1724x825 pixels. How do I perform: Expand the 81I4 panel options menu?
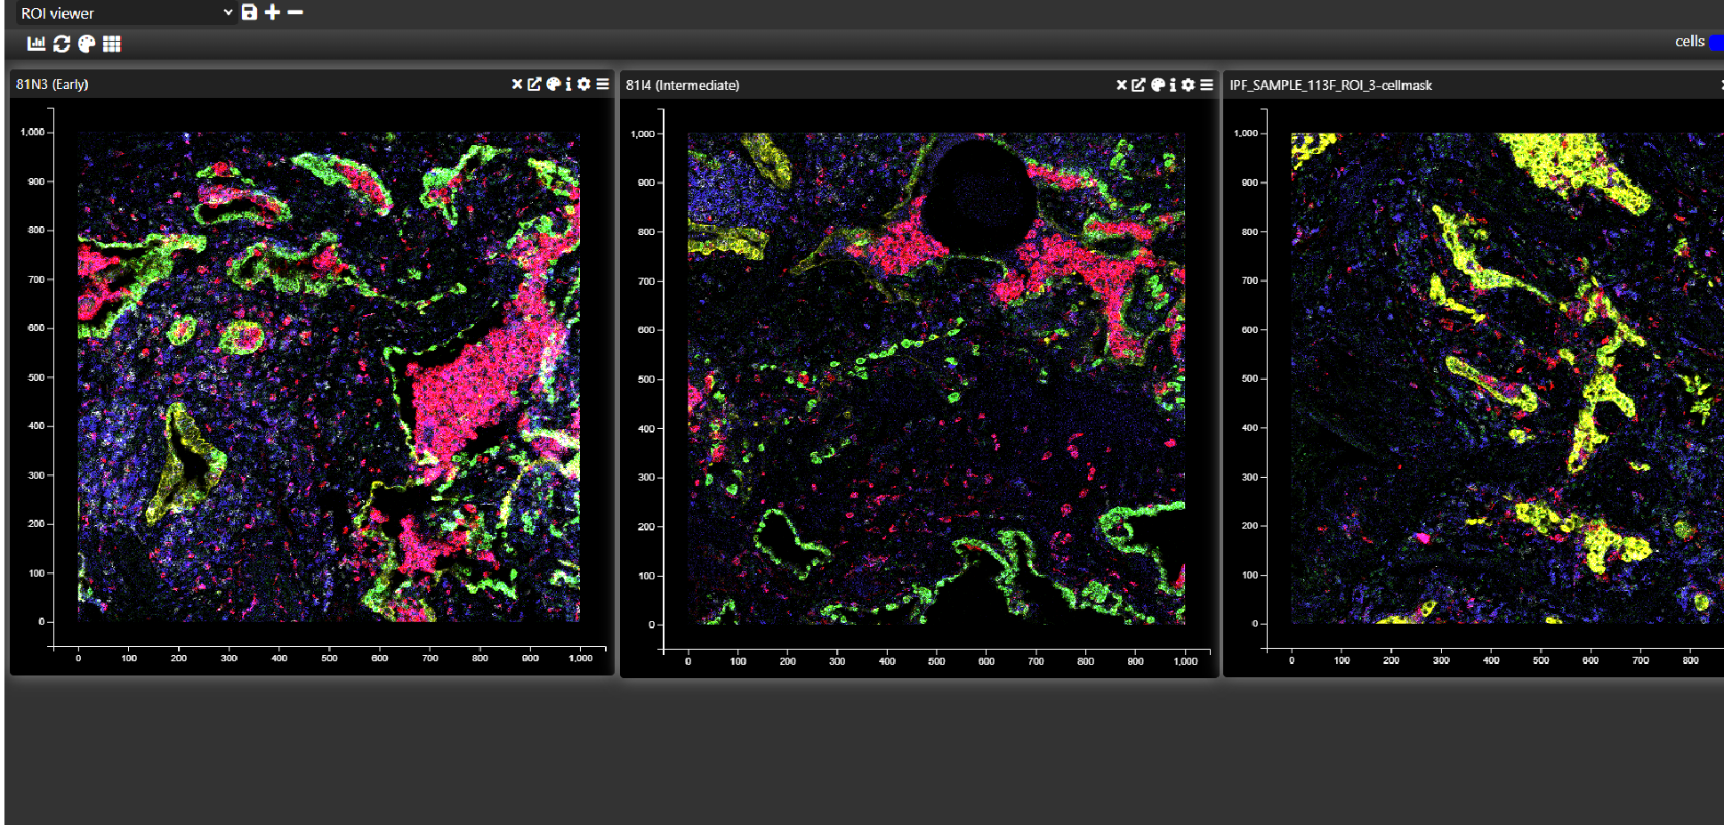point(1206,85)
